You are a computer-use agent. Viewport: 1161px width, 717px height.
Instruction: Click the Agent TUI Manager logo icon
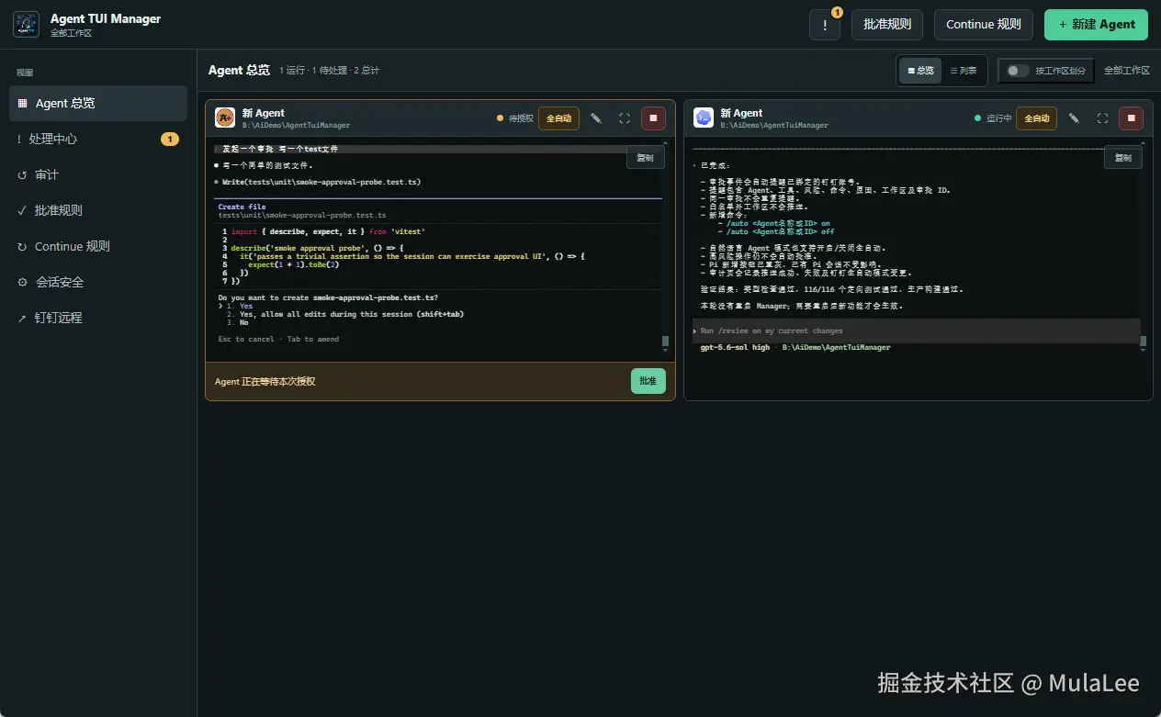(26, 24)
